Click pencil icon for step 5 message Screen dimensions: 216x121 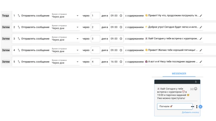(201, 62)
